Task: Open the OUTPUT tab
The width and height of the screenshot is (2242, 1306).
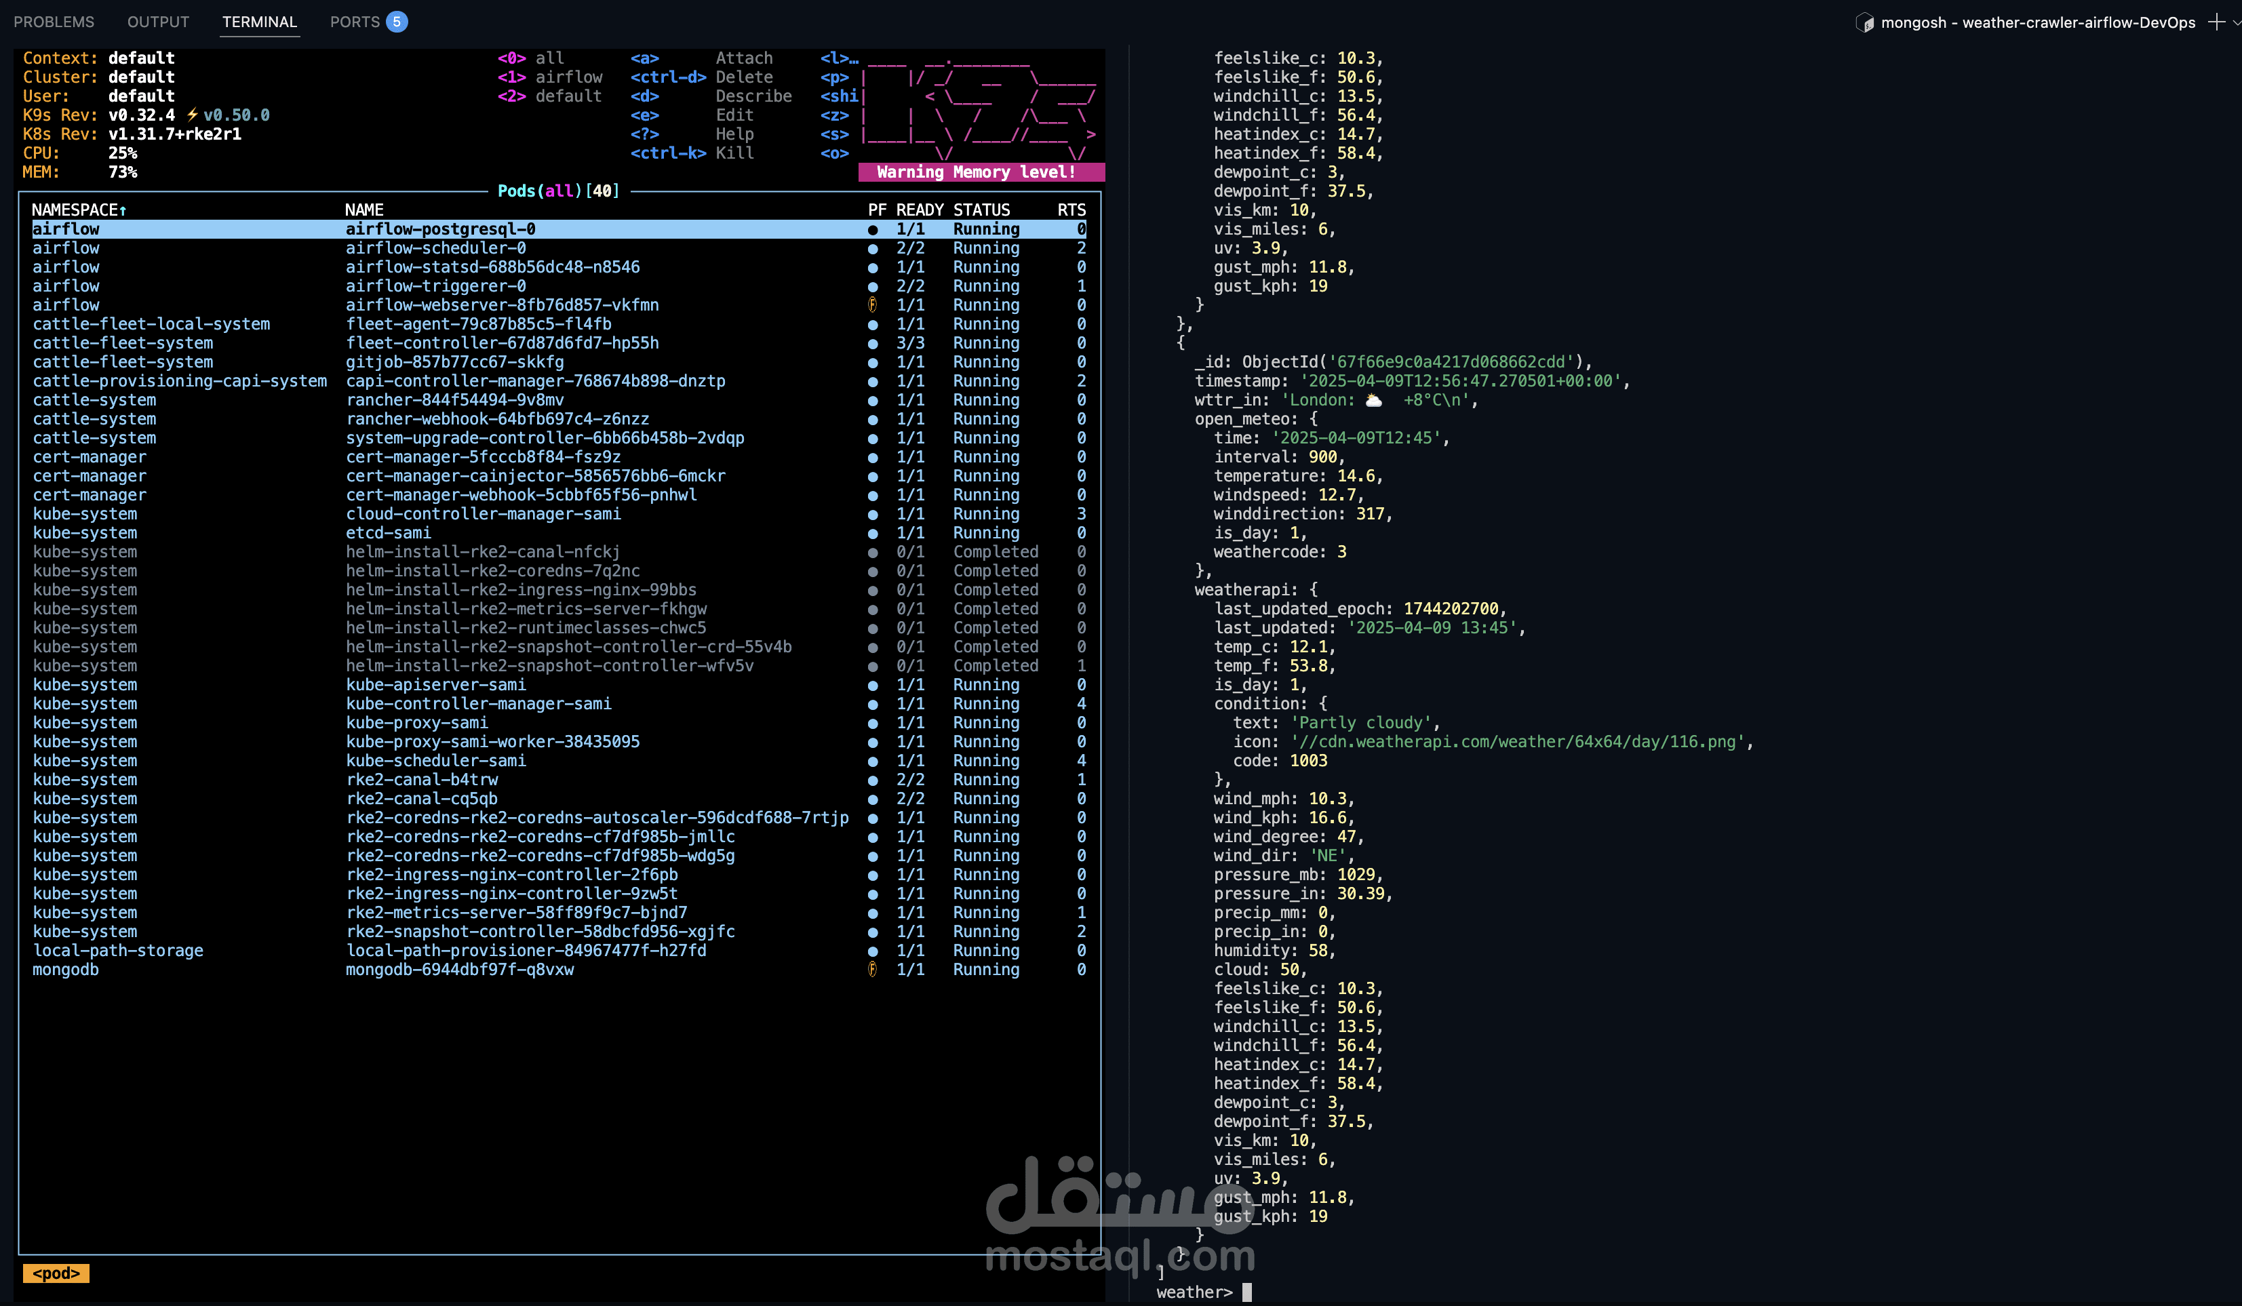Action: [x=159, y=21]
